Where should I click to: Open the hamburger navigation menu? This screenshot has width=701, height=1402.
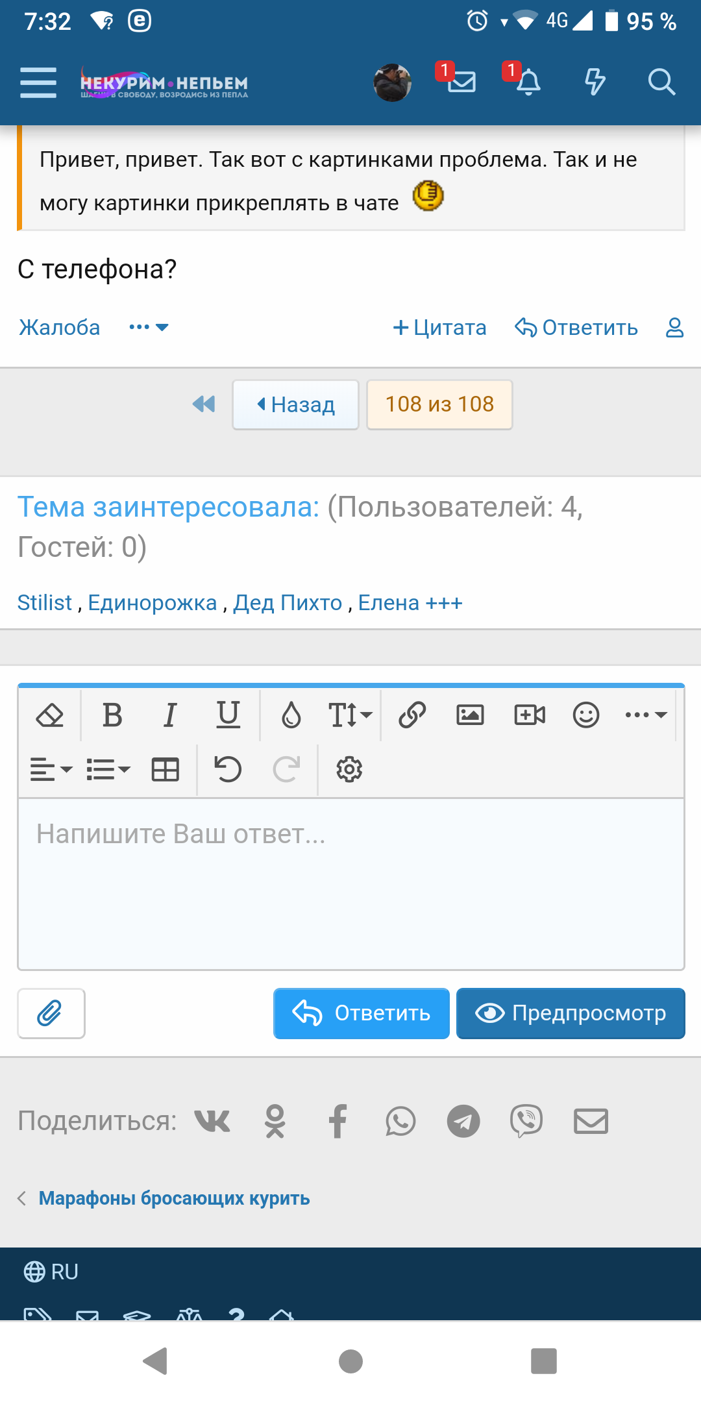pyautogui.click(x=38, y=82)
